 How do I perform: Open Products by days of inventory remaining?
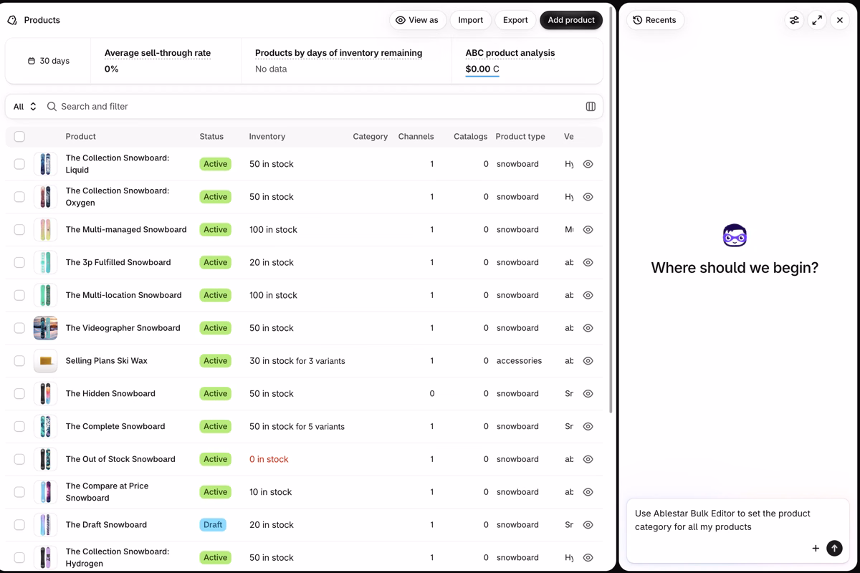click(x=338, y=53)
